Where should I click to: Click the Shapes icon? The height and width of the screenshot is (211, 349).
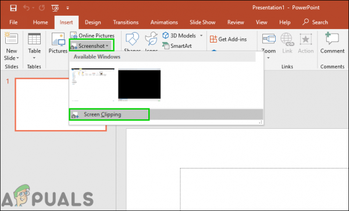tap(132, 39)
